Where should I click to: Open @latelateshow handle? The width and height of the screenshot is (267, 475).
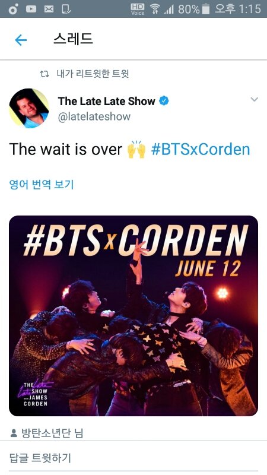click(x=94, y=116)
